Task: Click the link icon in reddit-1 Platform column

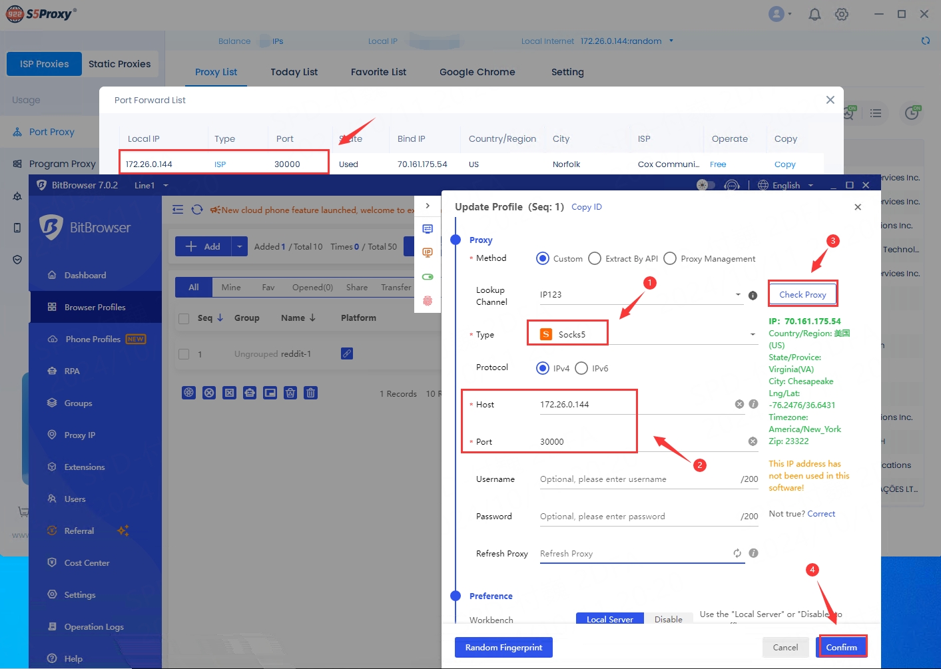Action: pyautogui.click(x=347, y=353)
